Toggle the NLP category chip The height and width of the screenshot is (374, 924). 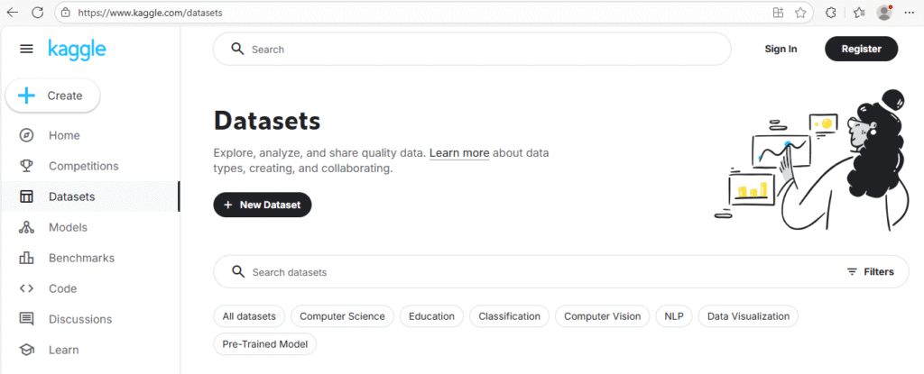coord(673,316)
